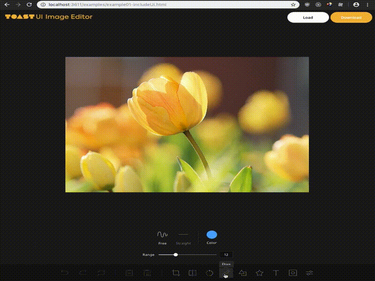Open the Text tool
Viewport: 375px width, 281px height.
pyautogui.click(x=276, y=273)
